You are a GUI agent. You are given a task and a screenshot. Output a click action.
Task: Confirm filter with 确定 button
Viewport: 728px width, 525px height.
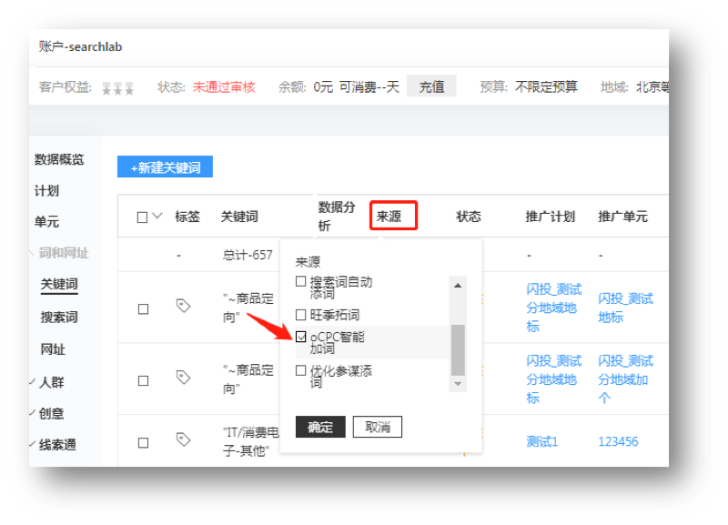[x=320, y=427]
